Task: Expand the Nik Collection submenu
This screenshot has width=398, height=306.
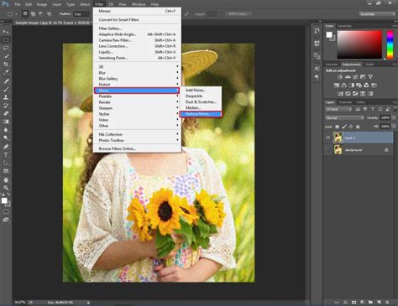Action: 137,134
